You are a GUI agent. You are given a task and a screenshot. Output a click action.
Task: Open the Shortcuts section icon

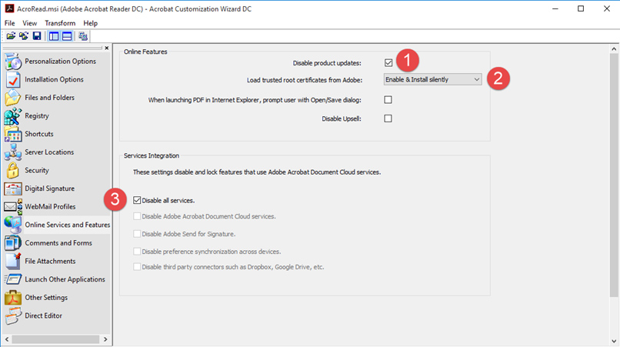tap(12, 135)
